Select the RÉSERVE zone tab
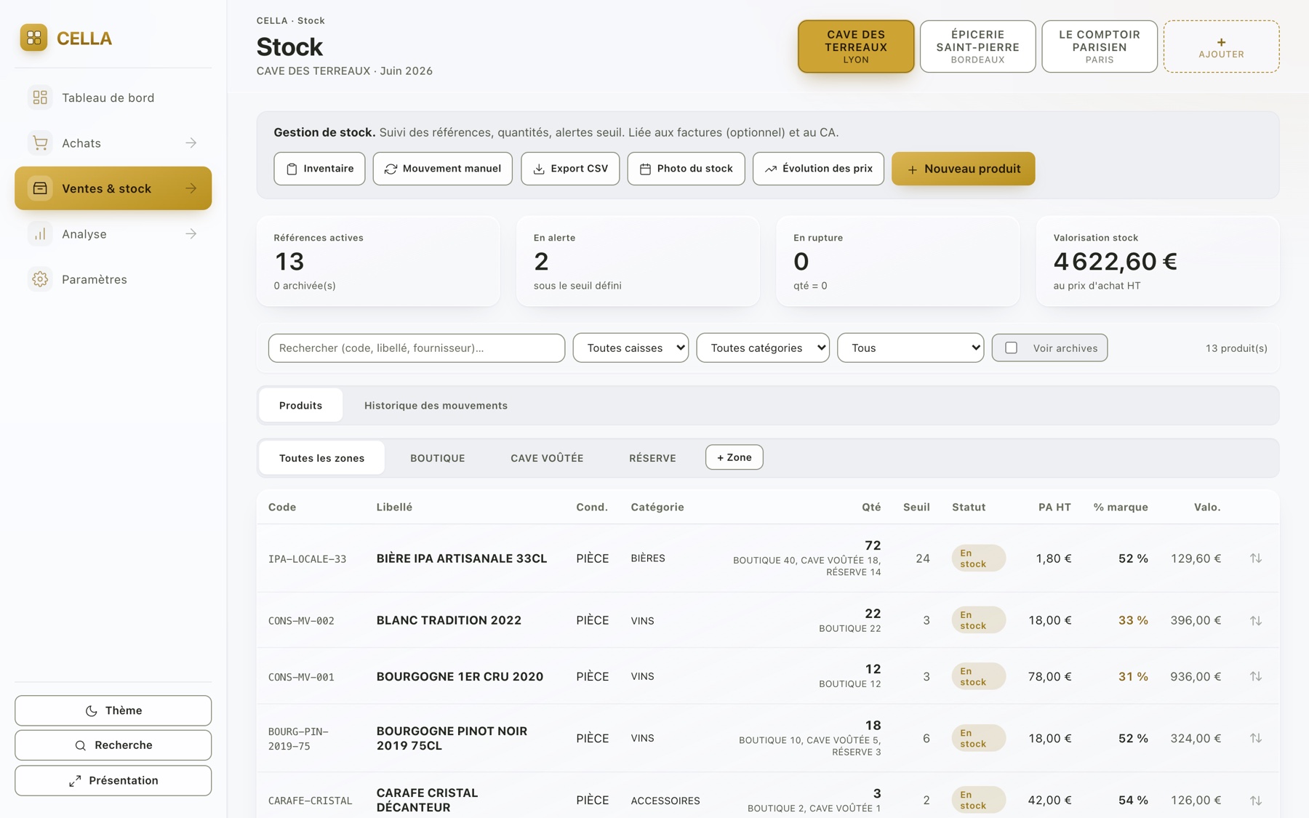 pos(652,458)
